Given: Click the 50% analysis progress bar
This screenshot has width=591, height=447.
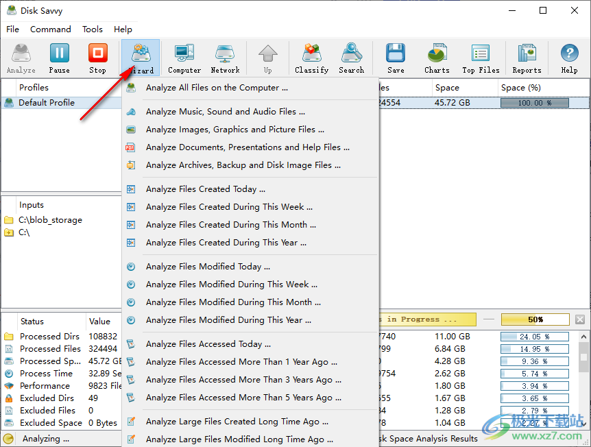Looking at the screenshot, I should point(535,319).
